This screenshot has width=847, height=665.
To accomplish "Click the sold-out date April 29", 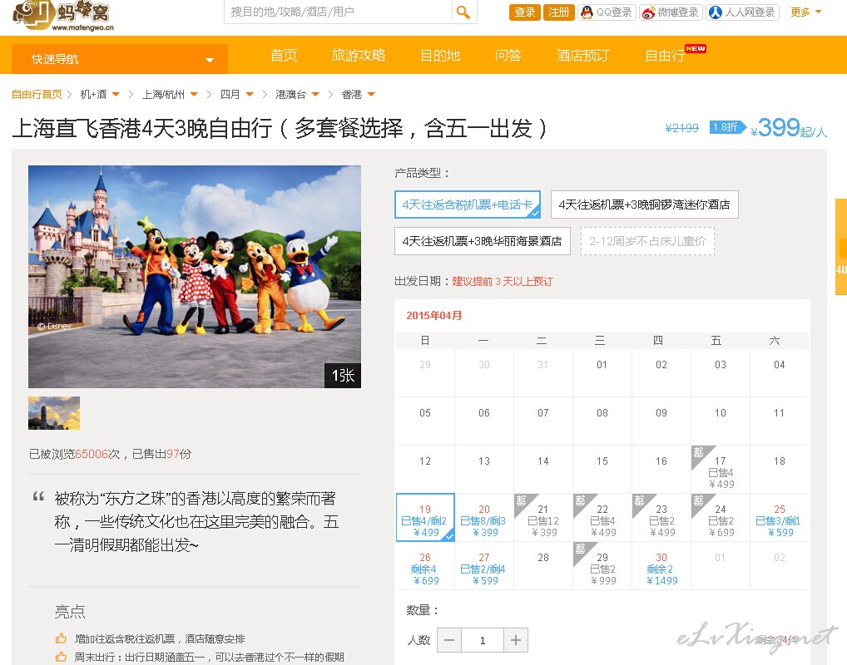I will point(602,566).
